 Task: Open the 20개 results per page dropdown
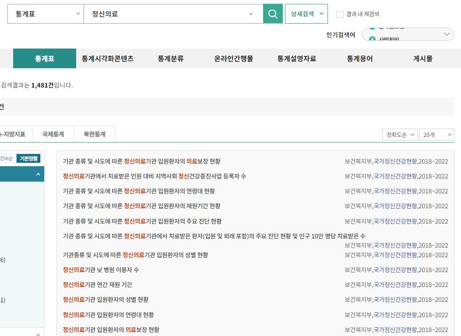tap(436, 134)
